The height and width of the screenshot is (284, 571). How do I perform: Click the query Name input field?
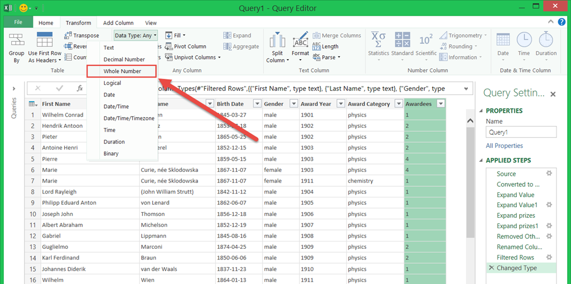pyautogui.click(x=521, y=132)
